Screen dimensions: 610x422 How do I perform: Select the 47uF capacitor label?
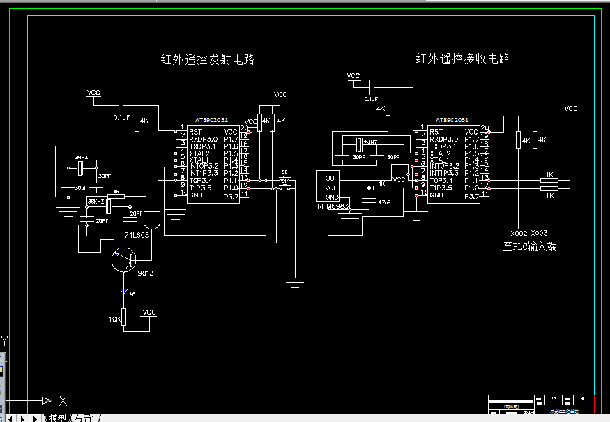[x=384, y=202]
